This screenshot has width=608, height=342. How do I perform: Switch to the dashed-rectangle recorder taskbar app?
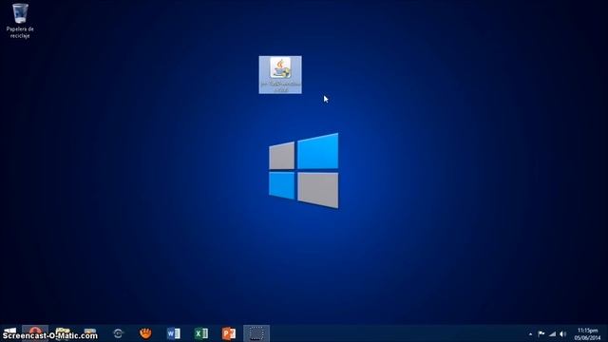tap(256, 333)
